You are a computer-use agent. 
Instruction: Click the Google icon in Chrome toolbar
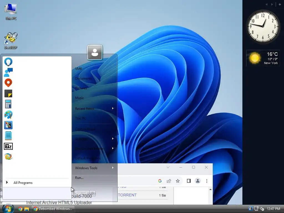point(160,181)
